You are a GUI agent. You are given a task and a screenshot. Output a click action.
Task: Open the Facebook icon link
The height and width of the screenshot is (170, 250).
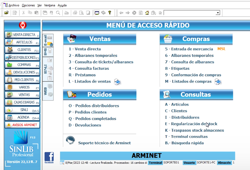(x=49, y=158)
